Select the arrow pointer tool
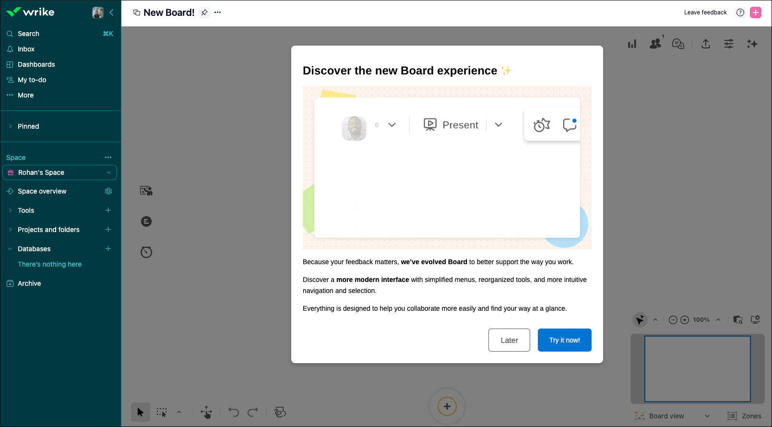This screenshot has height=427, width=772. pyautogui.click(x=140, y=412)
